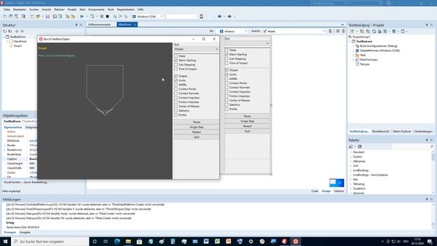This screenshot has height=246, width=437.
Task: Open the Ansicht Master dropdown
Action: (294, 31)
